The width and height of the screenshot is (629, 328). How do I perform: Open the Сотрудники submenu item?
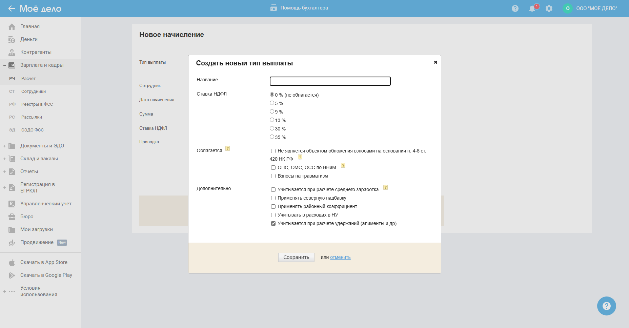[x=33, y=91]
